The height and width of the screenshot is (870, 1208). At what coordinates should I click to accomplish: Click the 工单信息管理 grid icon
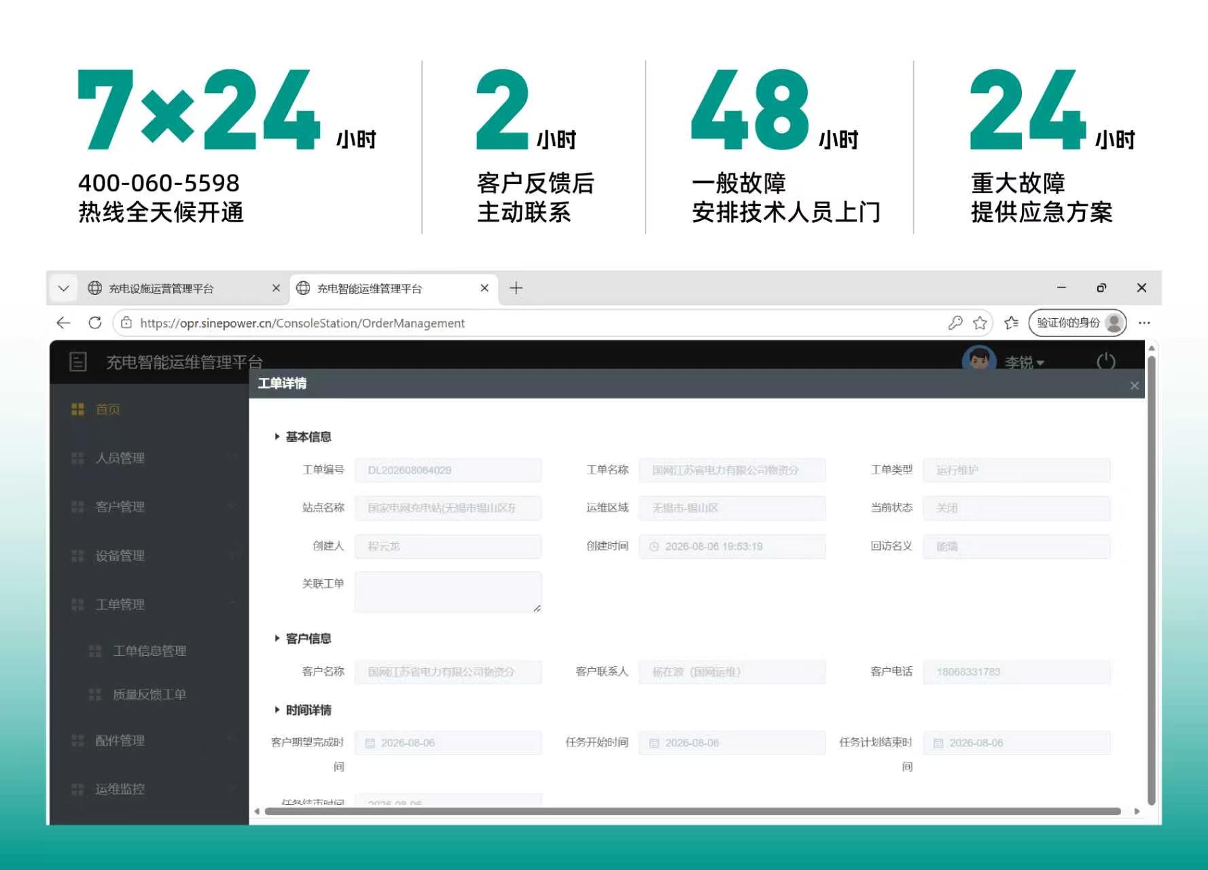(x=95, y=651)
